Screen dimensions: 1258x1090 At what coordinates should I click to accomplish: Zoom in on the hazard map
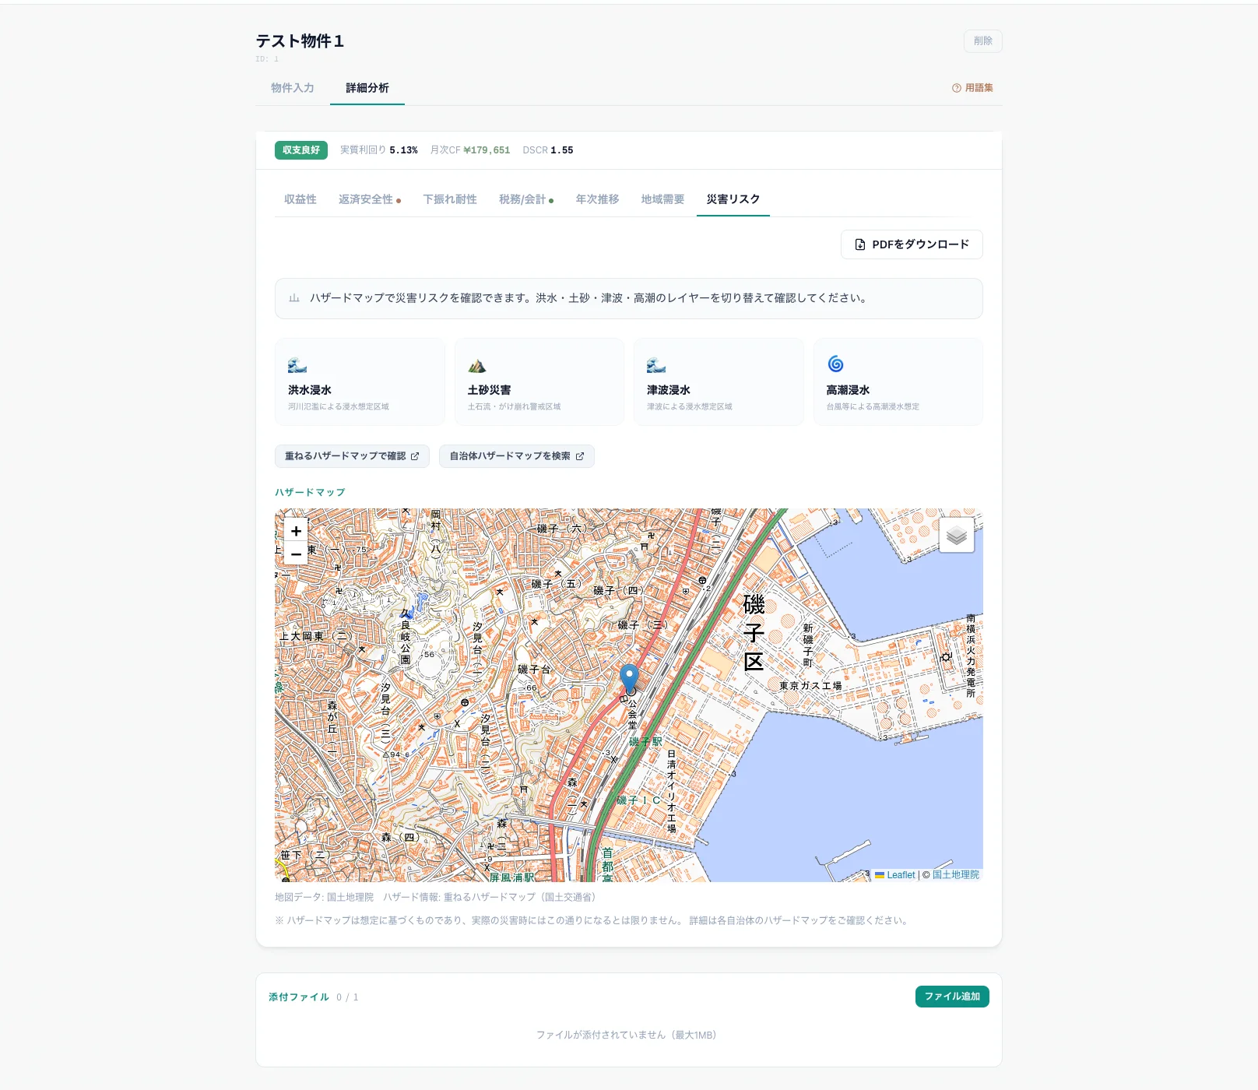[296, 531]
